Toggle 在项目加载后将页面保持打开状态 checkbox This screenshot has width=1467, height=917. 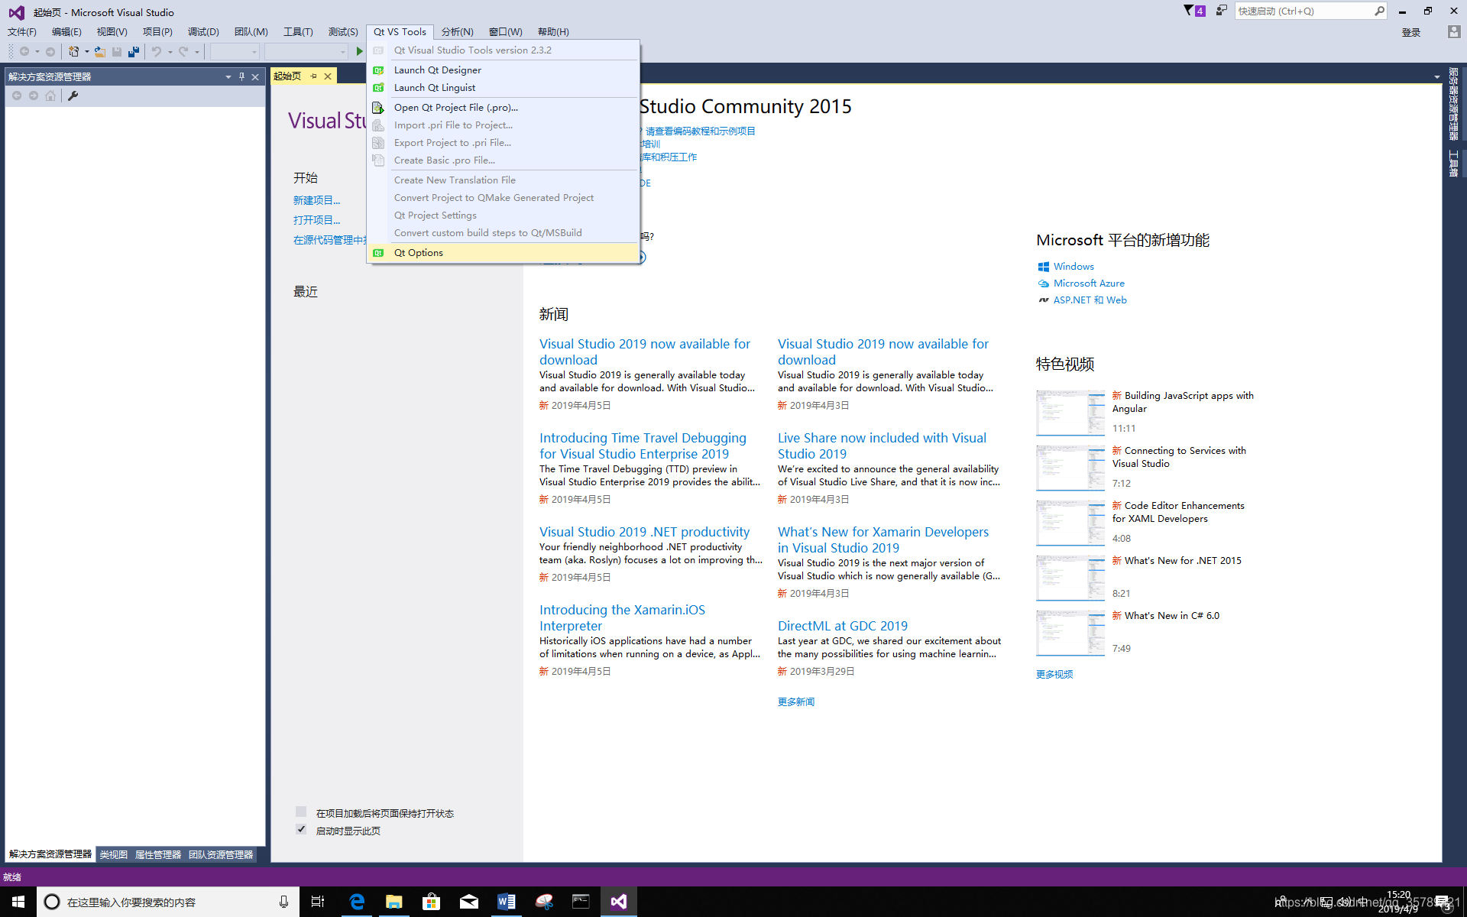[x=301, y=812]
